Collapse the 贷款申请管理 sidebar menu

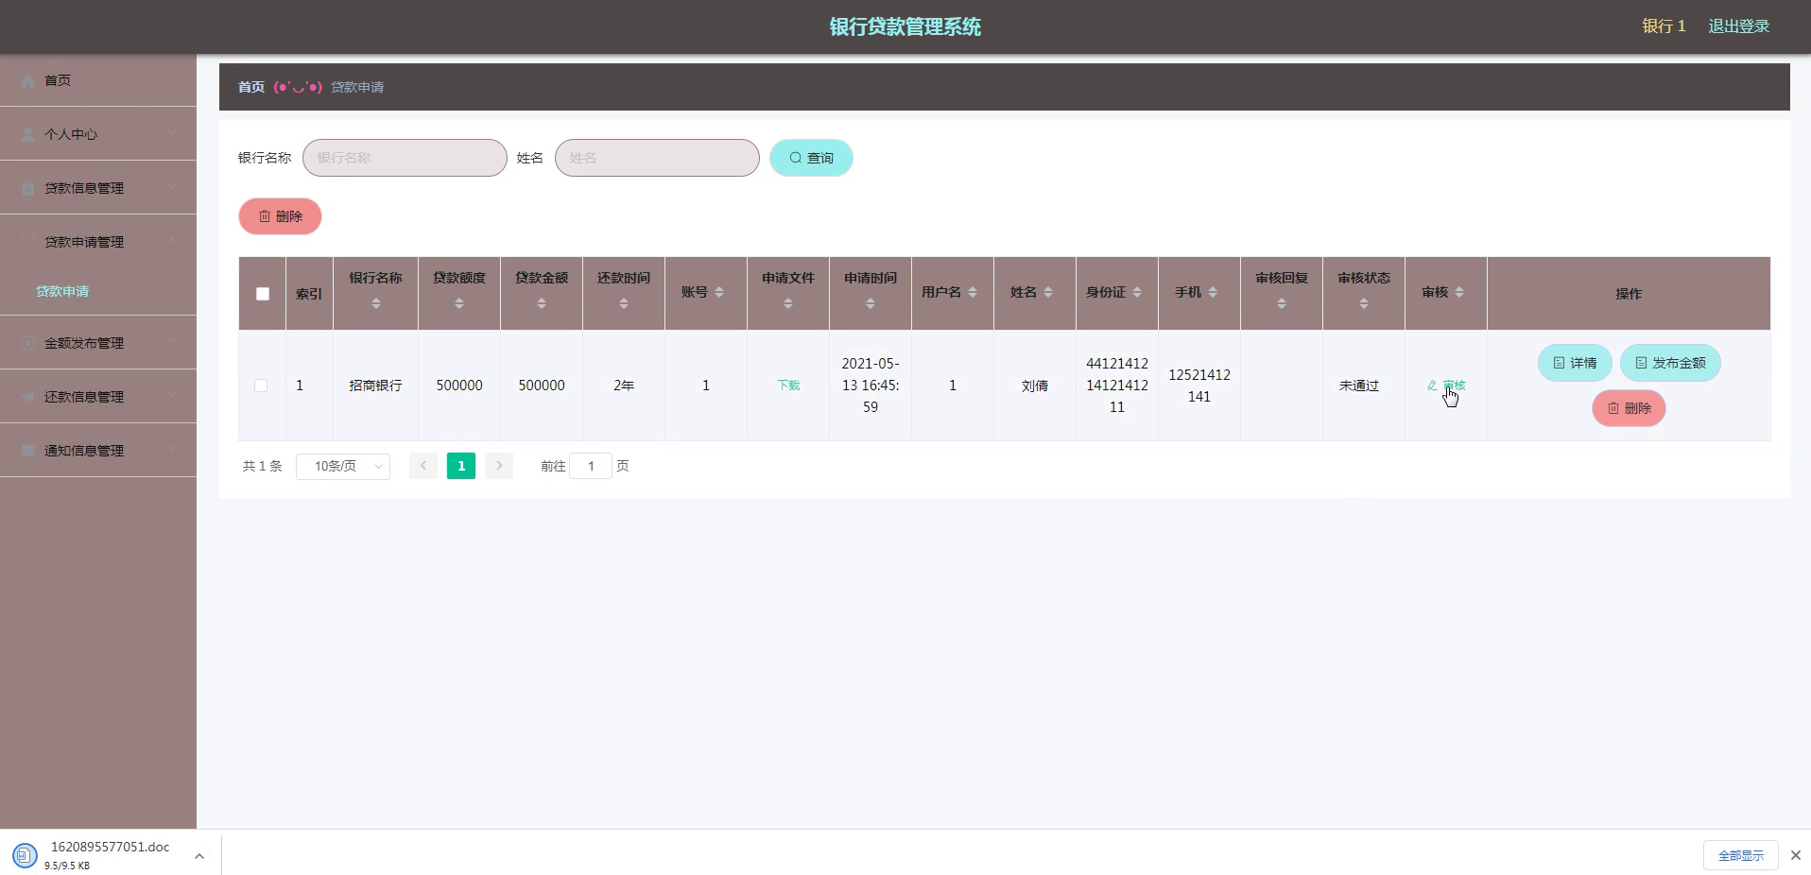click(98, 242)
